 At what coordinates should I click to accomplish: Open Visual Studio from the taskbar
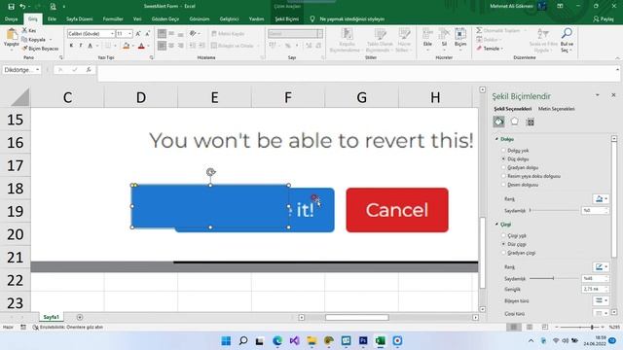(x=294, y=341)
